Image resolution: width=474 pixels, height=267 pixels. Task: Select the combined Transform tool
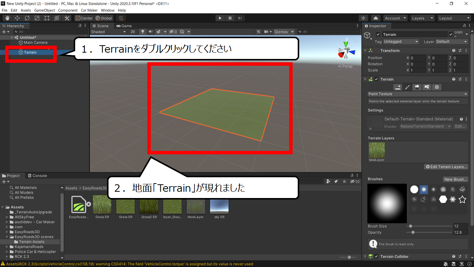tap(57, 18)
